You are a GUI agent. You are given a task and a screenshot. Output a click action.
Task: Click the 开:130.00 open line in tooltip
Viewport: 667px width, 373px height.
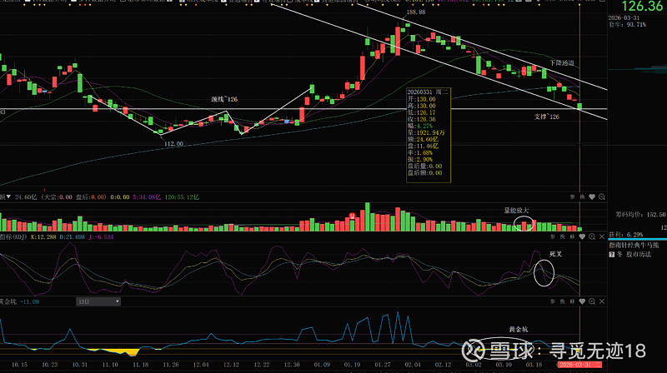pyautogui.click(x=422, y=99)
